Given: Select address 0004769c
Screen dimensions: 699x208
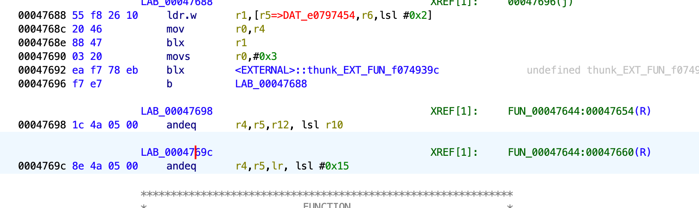Looking at the screenshot, I should point(42,166).
